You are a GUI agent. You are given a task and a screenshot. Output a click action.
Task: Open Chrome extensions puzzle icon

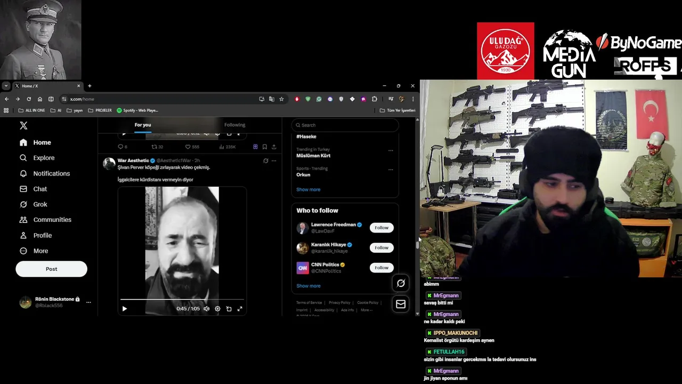(375, 99)
